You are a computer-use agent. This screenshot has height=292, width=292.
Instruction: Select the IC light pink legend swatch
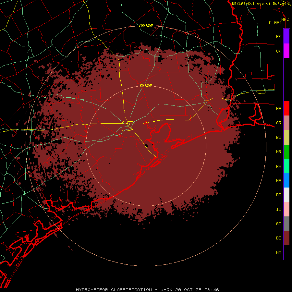point(286,209)
